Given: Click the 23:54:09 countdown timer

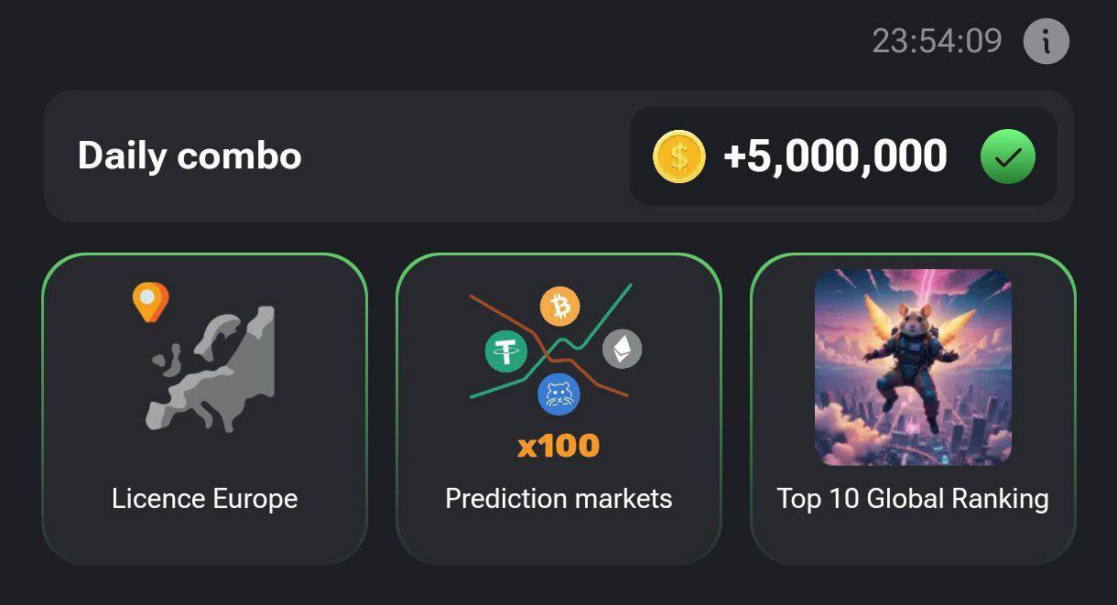Looking at the screenshot, I should tap(937, 41).
